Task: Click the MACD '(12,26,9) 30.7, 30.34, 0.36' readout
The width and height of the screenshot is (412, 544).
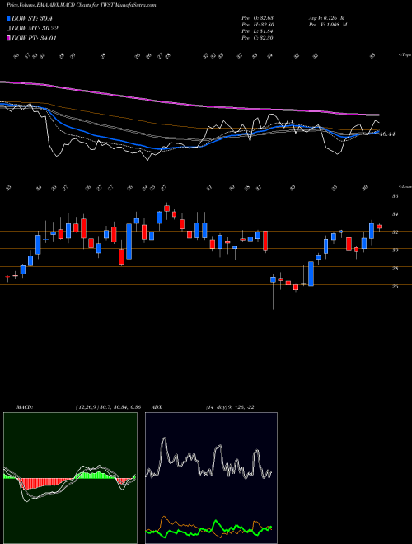Action: 108,407
